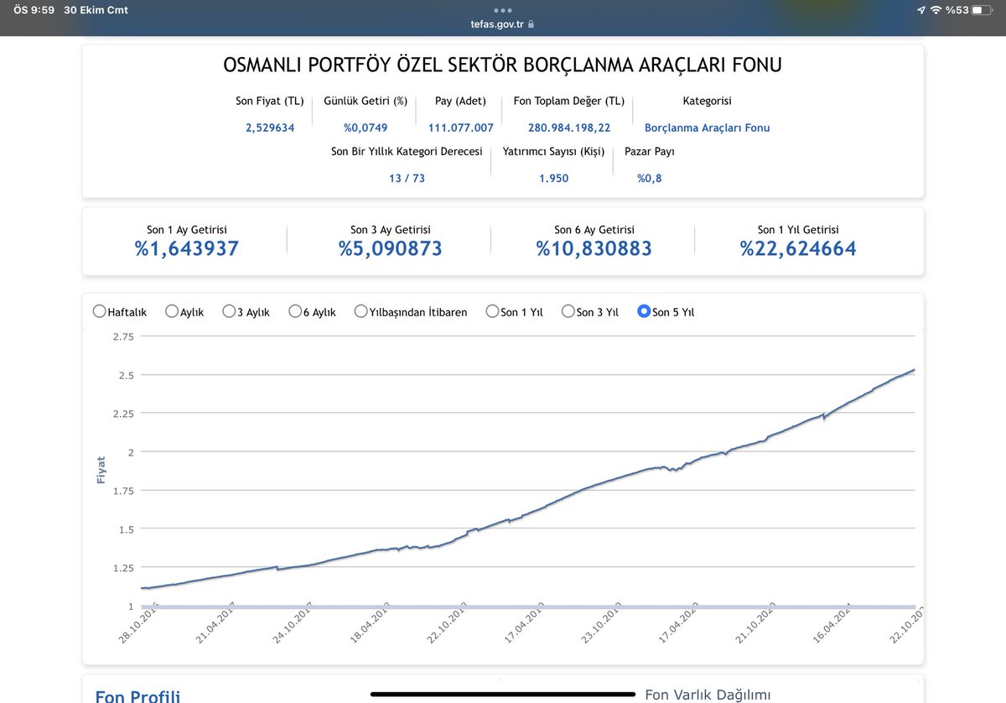Tap the iPad home indicator bar
The height and width of the screenshot is (703, 1006).
(x=502, y=694)
